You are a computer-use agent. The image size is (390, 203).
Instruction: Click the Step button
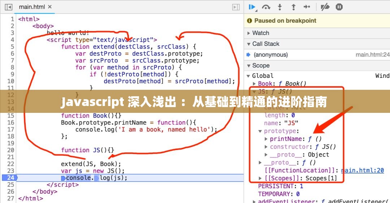click(x=307, y=7)
